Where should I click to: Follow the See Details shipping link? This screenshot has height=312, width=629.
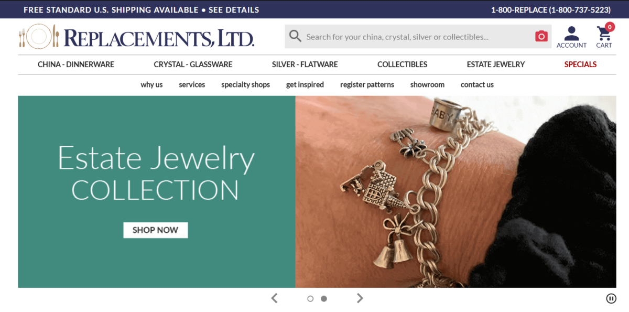pos(234,10)
